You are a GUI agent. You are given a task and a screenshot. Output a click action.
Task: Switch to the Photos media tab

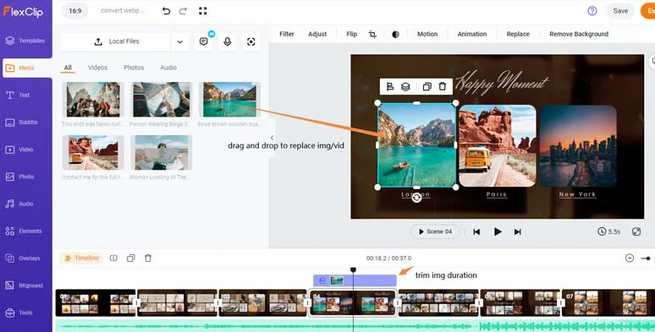click(134, 68)
